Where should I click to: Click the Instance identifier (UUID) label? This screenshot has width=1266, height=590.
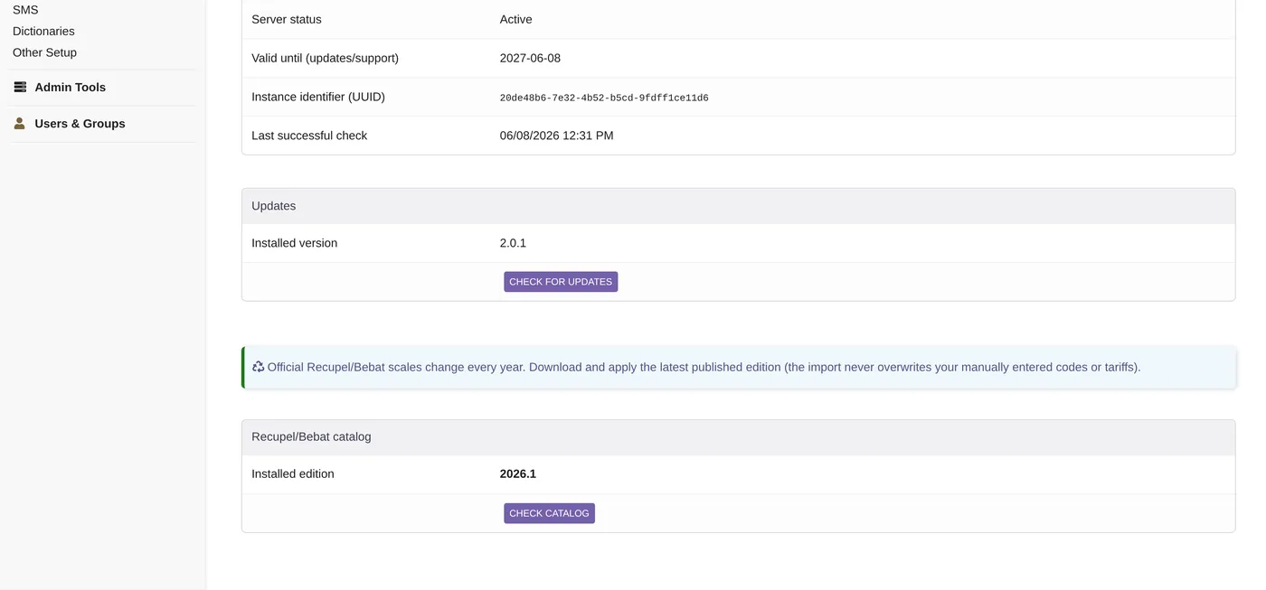click(318, 97)
